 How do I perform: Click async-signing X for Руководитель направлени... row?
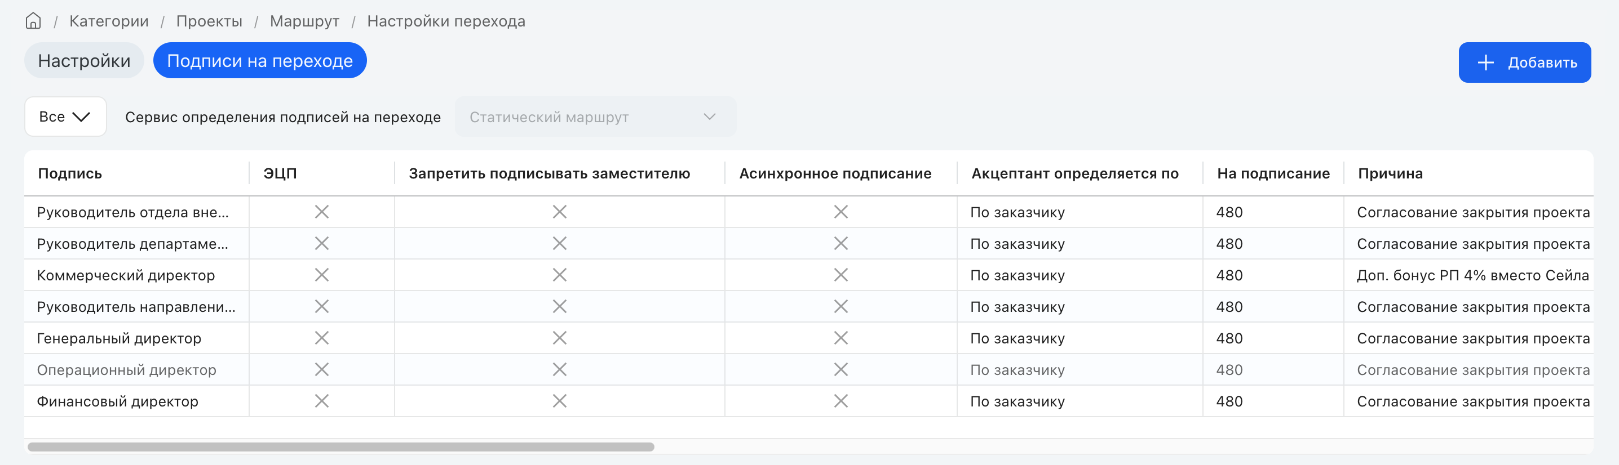pyautogui.click(x=841, y=306)
